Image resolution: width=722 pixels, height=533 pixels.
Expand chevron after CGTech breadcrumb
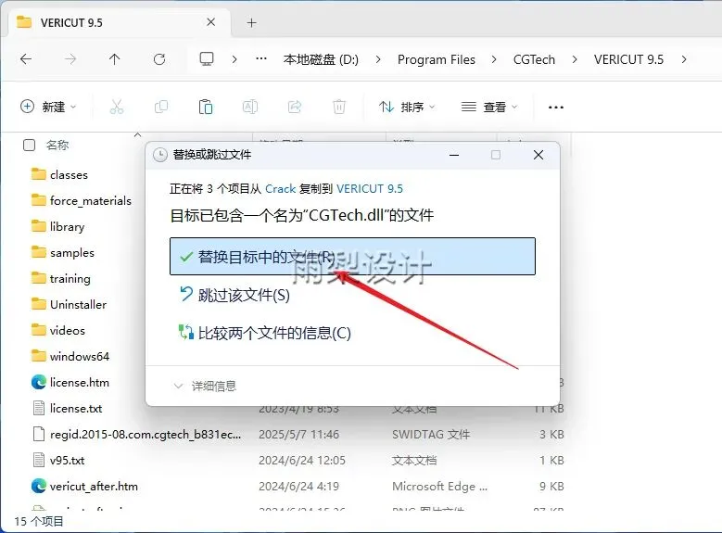[x=575, y=59]
